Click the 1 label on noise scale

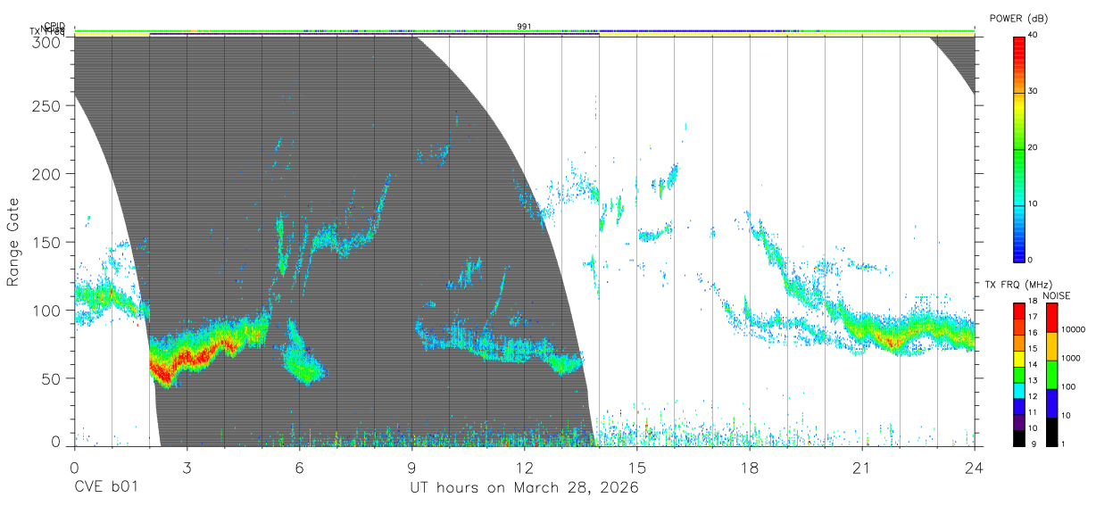coord(1064,444)
